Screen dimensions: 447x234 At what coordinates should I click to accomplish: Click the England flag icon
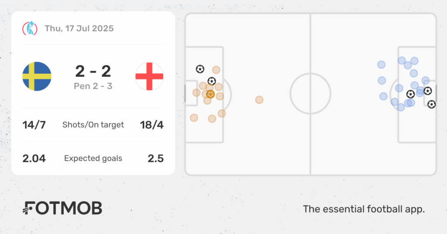pos(149,76)
